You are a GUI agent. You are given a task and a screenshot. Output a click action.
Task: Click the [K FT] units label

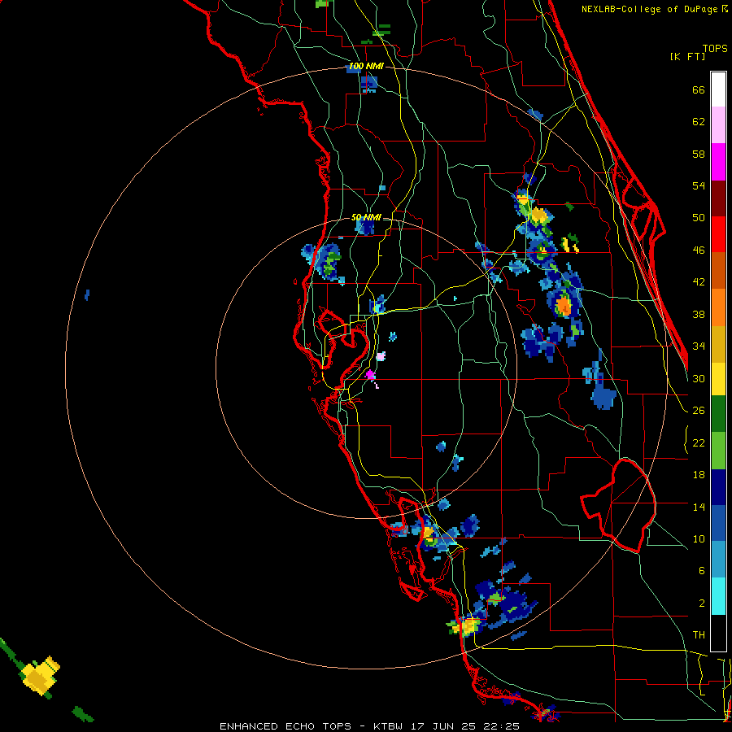687,56
